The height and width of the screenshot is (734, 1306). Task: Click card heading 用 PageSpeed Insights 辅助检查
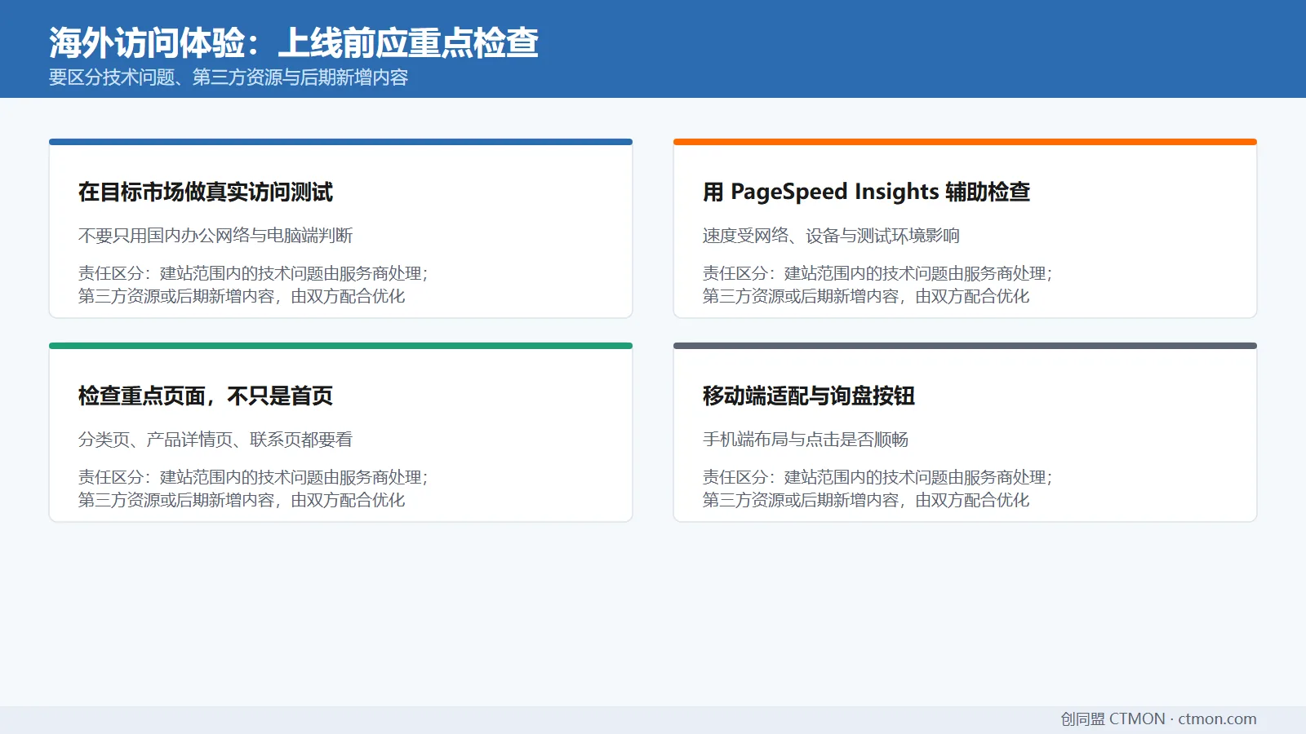(x=866, y=192)
